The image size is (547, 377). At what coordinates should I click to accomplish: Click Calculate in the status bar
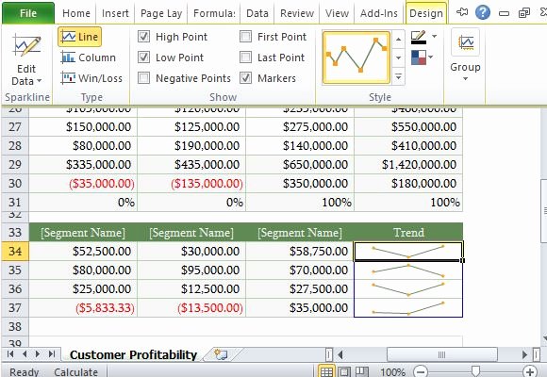click(x=75, y=371)
